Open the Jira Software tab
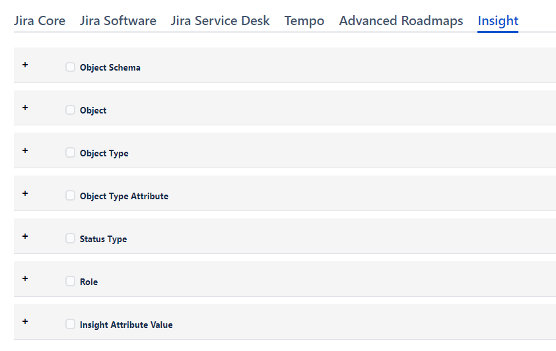 click(118, 20)
